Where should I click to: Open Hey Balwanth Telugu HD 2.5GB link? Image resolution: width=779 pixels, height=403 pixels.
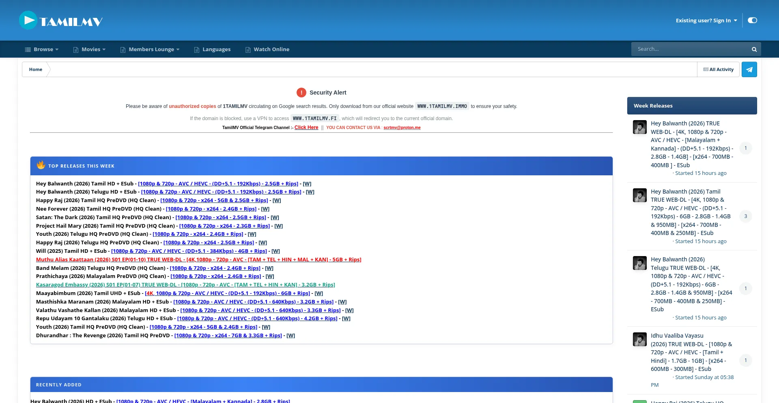click(x=221, y=192)
